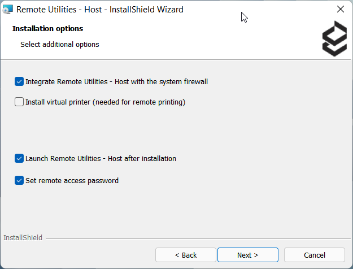353x269 pixels.
Task: Uncheck the system firewall integration checkbox
Action: pyautogui.click(x=19, y=81)
